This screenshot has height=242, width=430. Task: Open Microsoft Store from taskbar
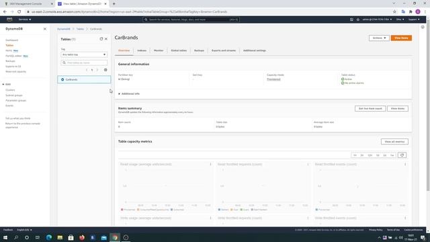pos(71,237)
